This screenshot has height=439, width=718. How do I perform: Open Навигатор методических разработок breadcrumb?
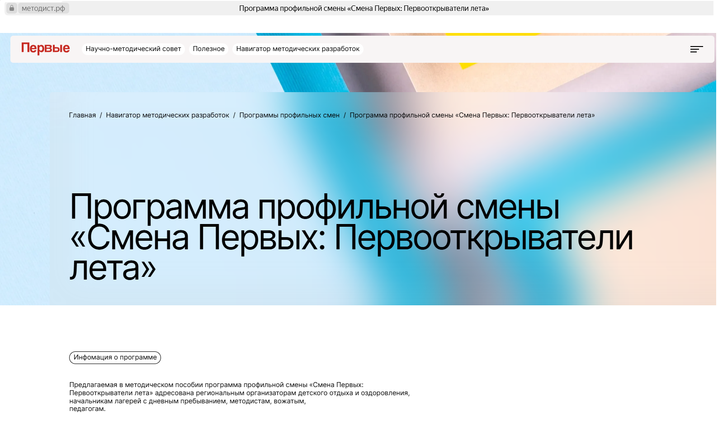click(167, 115)
